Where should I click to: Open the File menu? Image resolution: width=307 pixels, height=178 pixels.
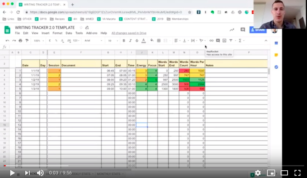(x=18, y=33)
